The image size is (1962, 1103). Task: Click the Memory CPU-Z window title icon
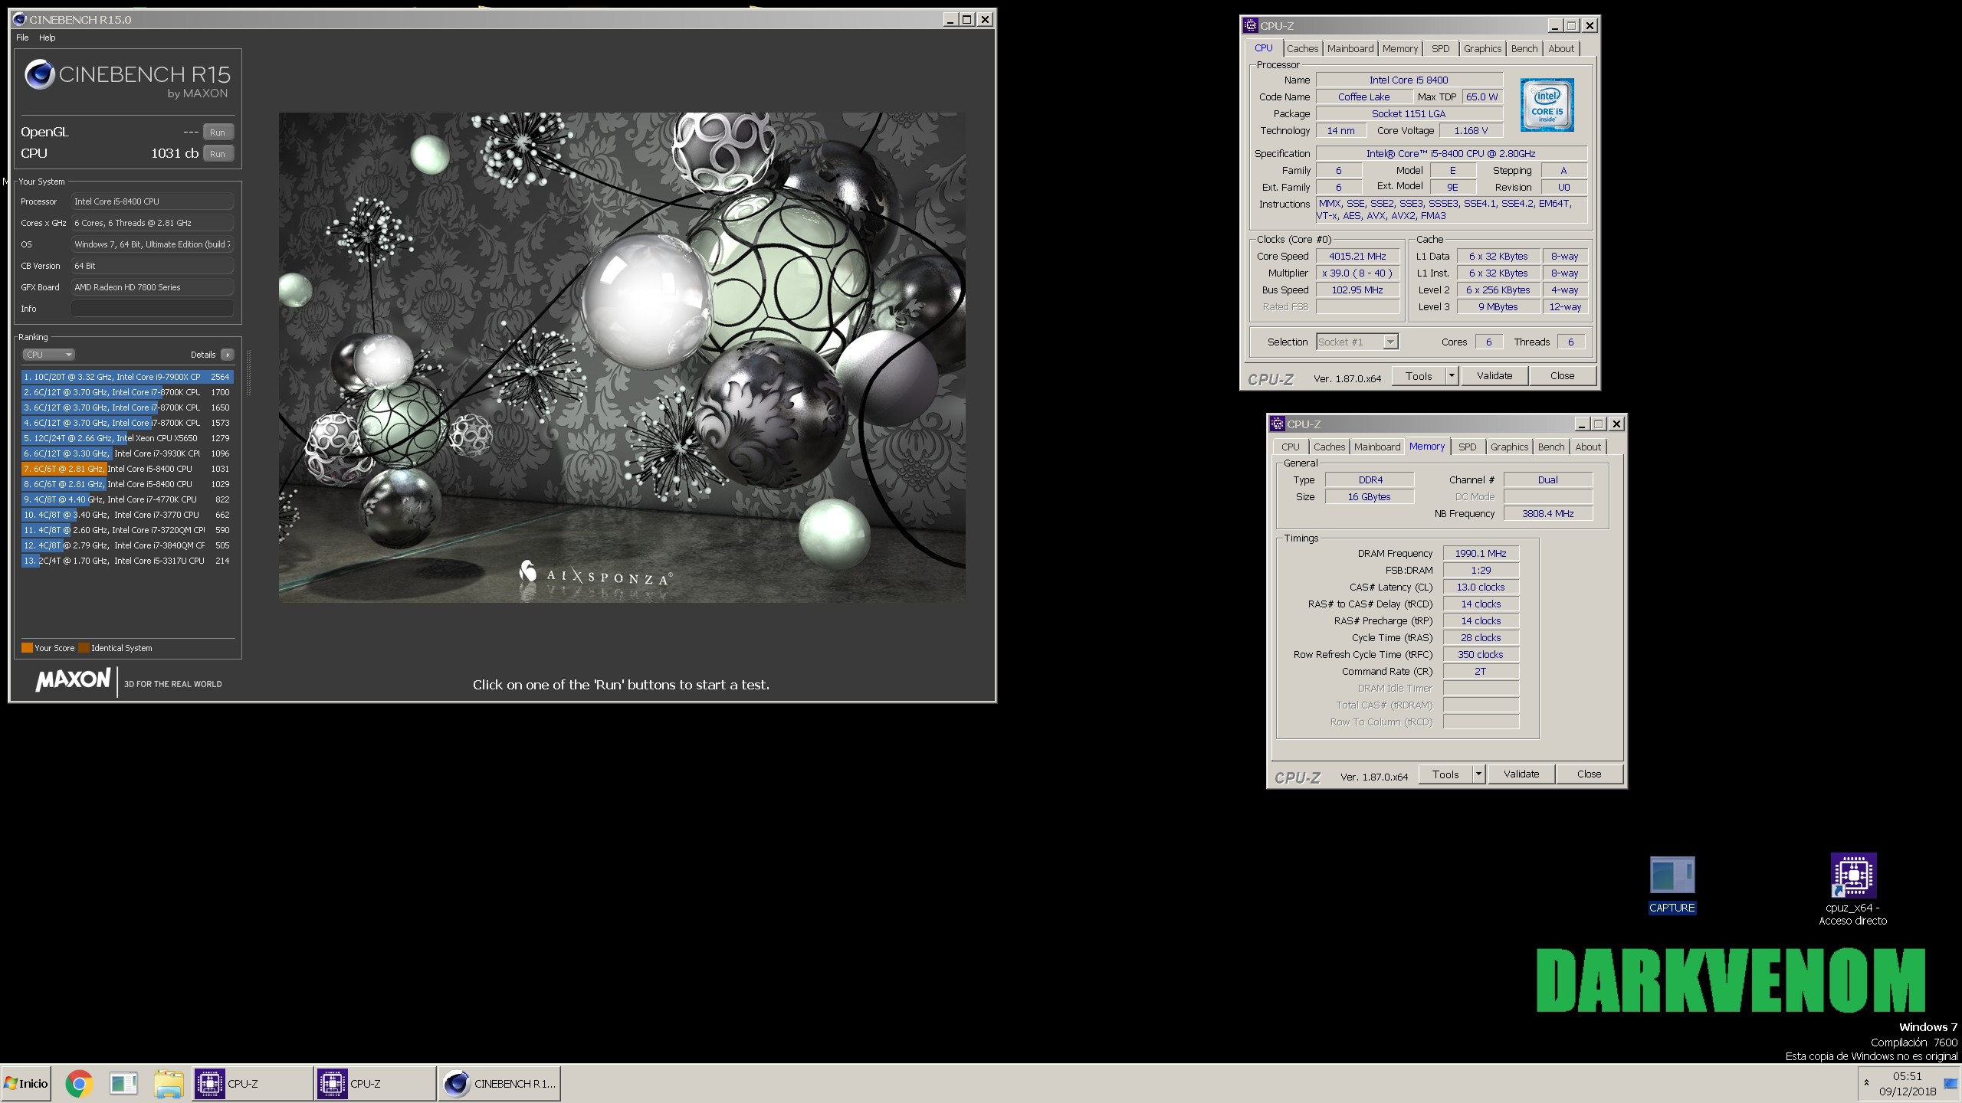coord(1278,424)
